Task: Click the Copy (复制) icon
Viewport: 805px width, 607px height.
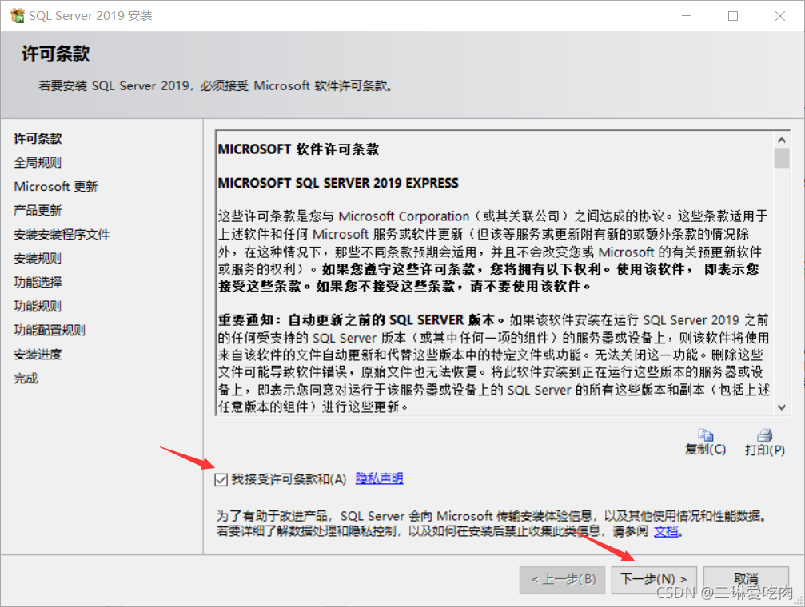Action: [705, 435]
